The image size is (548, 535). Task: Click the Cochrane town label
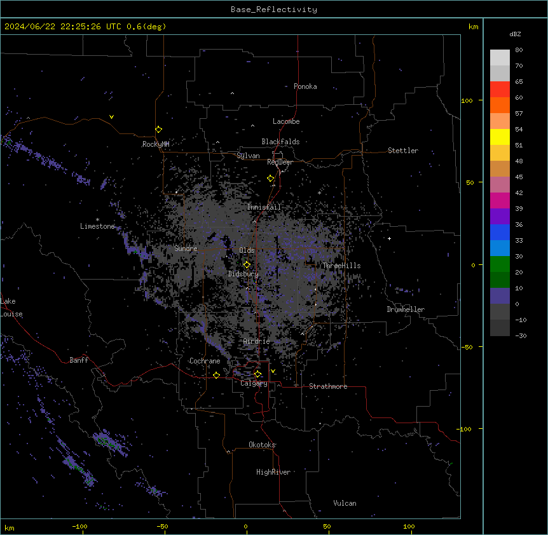[x=205, y=361]
